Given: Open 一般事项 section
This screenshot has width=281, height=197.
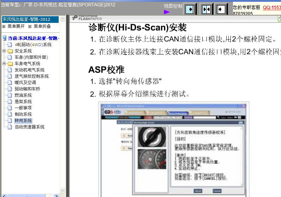Looking at the screenshot, I should point(23,108).
